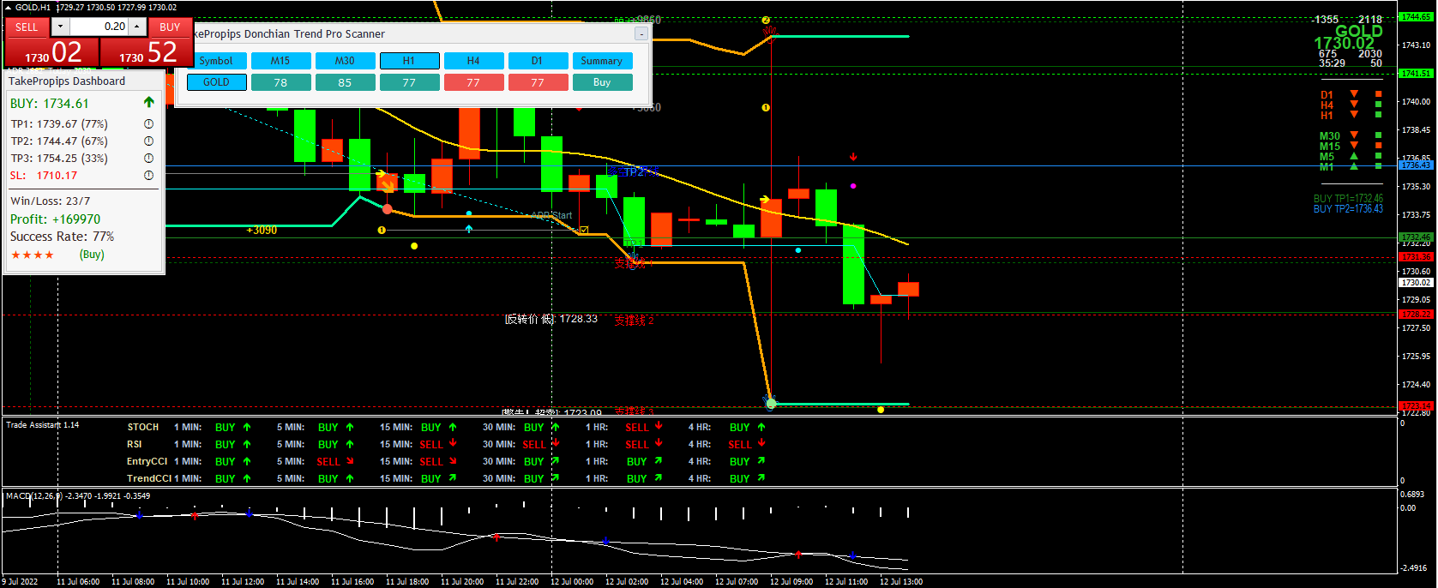Click the green Buy summary cell
This screenshot has width=1438, height=588.
[x=602, y=82]
